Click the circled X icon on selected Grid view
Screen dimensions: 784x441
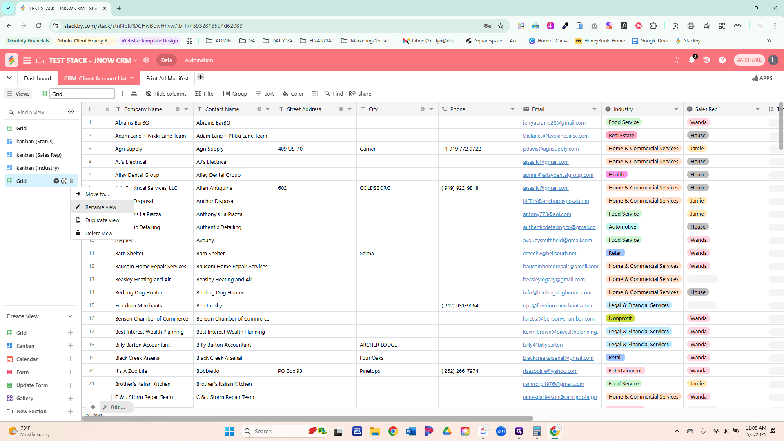tap(64, 181)
